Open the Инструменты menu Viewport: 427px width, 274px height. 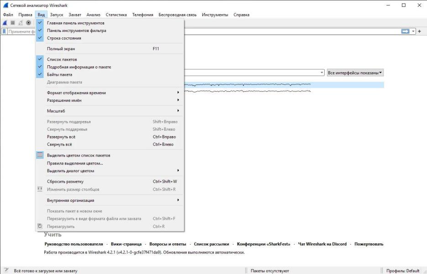[x=215, y=15]
